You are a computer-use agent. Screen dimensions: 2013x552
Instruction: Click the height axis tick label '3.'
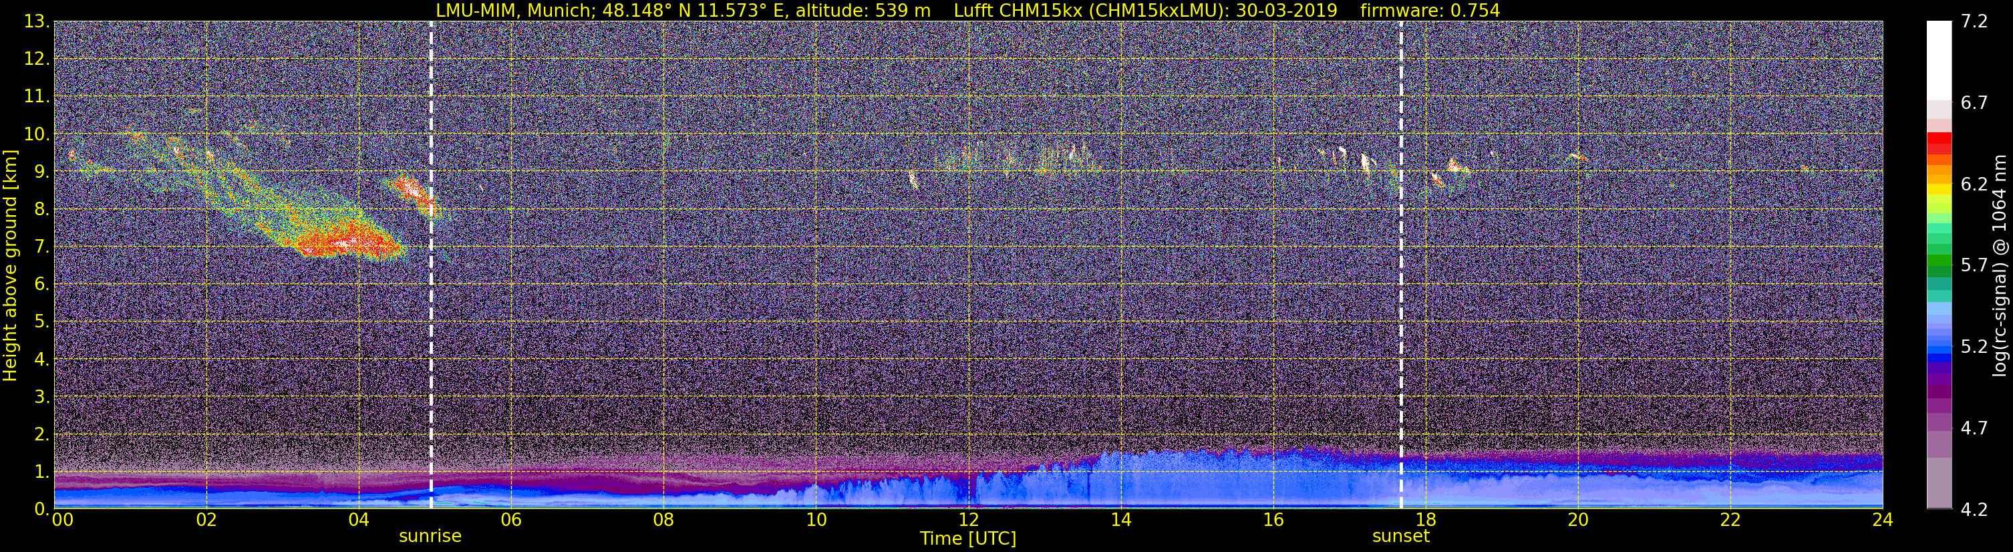click(41, 397)
